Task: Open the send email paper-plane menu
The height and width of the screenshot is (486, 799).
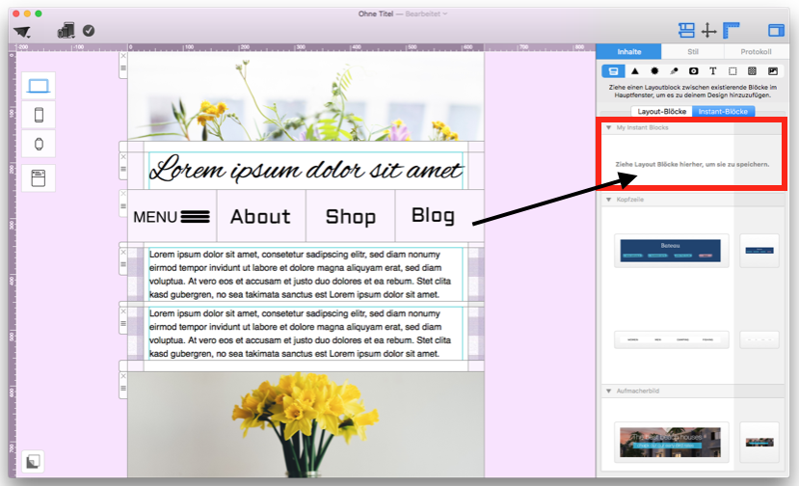Action: 22,32
